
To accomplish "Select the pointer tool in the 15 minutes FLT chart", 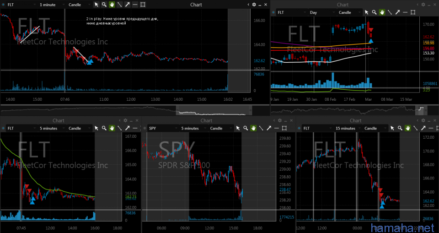I will coord(392,128).
